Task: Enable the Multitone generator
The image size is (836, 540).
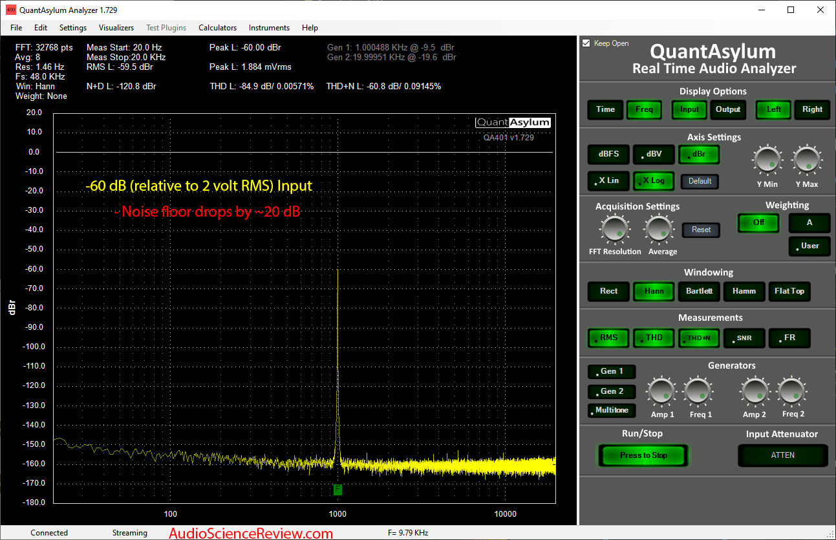Action: (612, 411)
